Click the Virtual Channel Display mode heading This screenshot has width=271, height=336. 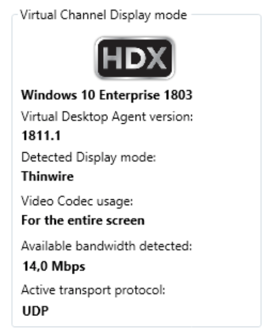tap(104, 15)
